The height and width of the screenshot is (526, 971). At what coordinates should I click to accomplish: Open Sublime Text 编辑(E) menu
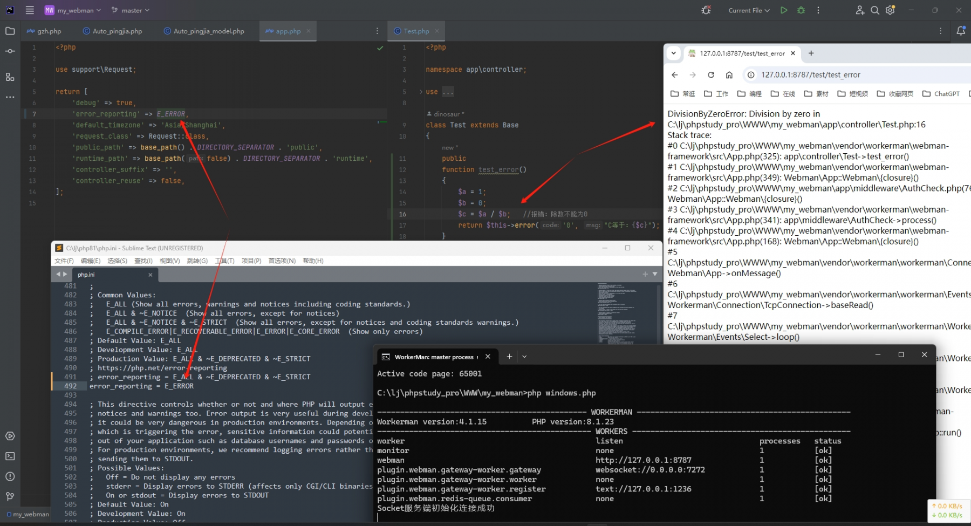click(91, 261)
